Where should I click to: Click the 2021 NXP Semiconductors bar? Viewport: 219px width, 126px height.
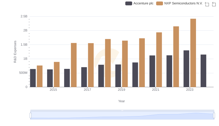click(159, 60)
